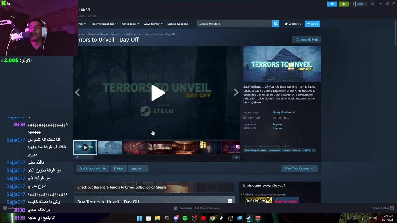Screen dimensions: 397x223
Task: Expand the Categories menu
Action: click(130, 24)
